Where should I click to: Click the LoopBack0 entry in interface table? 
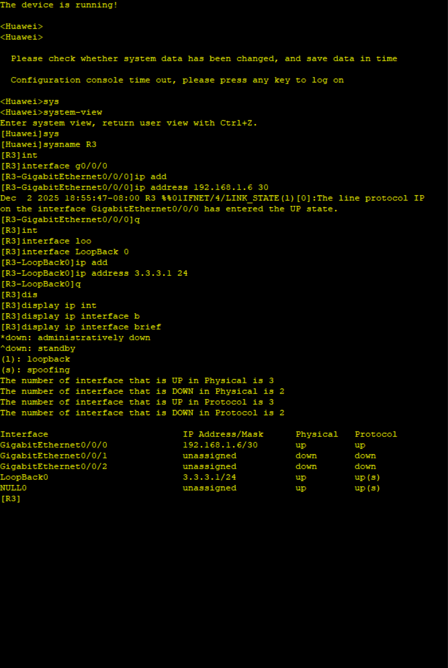24,477
